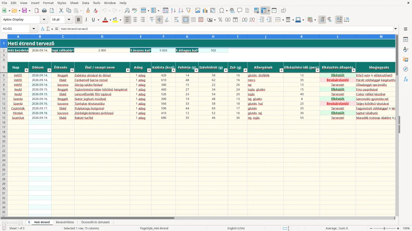Expand the formula bar
Screen dimensions: 412x231
point(396,29)
